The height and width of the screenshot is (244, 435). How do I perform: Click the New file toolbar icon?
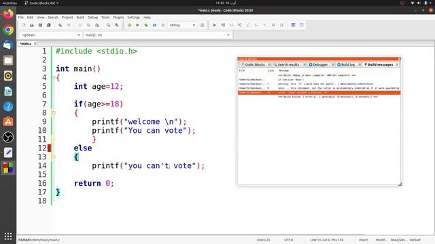(x=24, y=25)
